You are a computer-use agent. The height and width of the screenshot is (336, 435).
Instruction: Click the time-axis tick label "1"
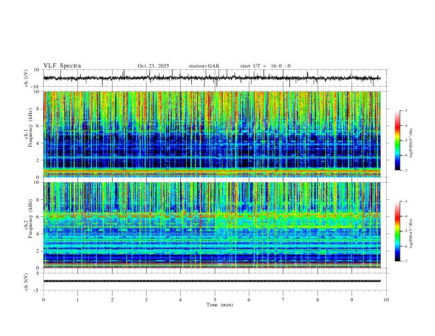tap(77, 300)
